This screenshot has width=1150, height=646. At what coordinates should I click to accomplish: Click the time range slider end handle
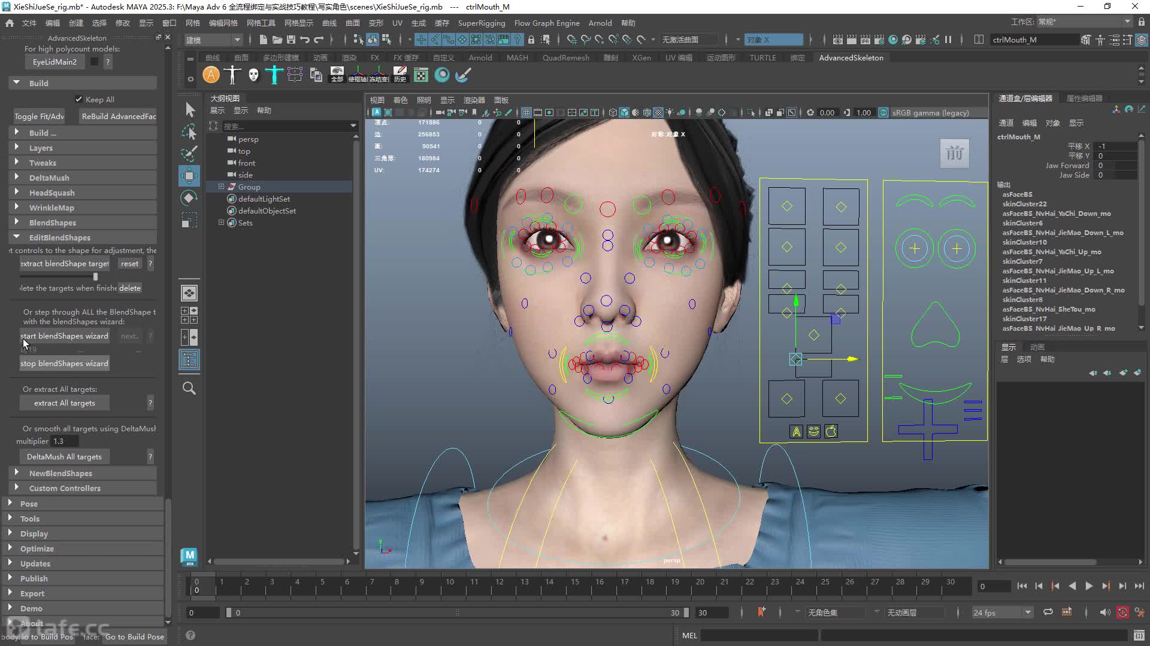(x=686, y=613)
